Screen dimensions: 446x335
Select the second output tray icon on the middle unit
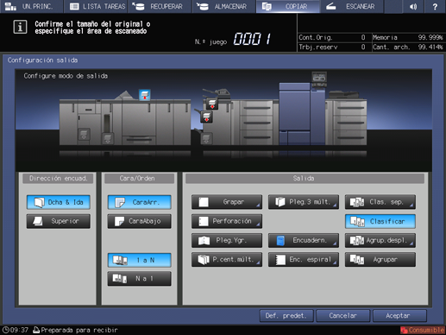[x=206, y=117]
